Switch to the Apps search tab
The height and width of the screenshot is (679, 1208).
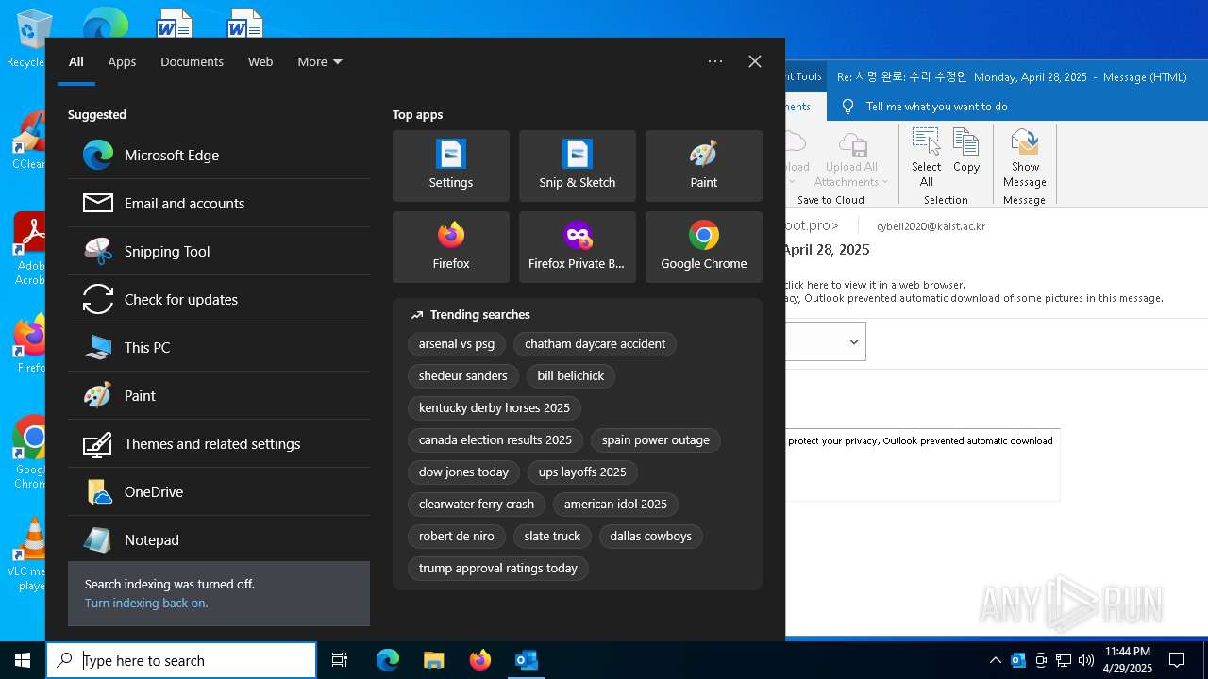[122, 61]
